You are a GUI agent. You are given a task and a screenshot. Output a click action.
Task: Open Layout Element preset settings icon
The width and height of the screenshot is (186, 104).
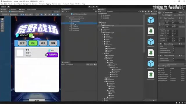coord(182,56)
